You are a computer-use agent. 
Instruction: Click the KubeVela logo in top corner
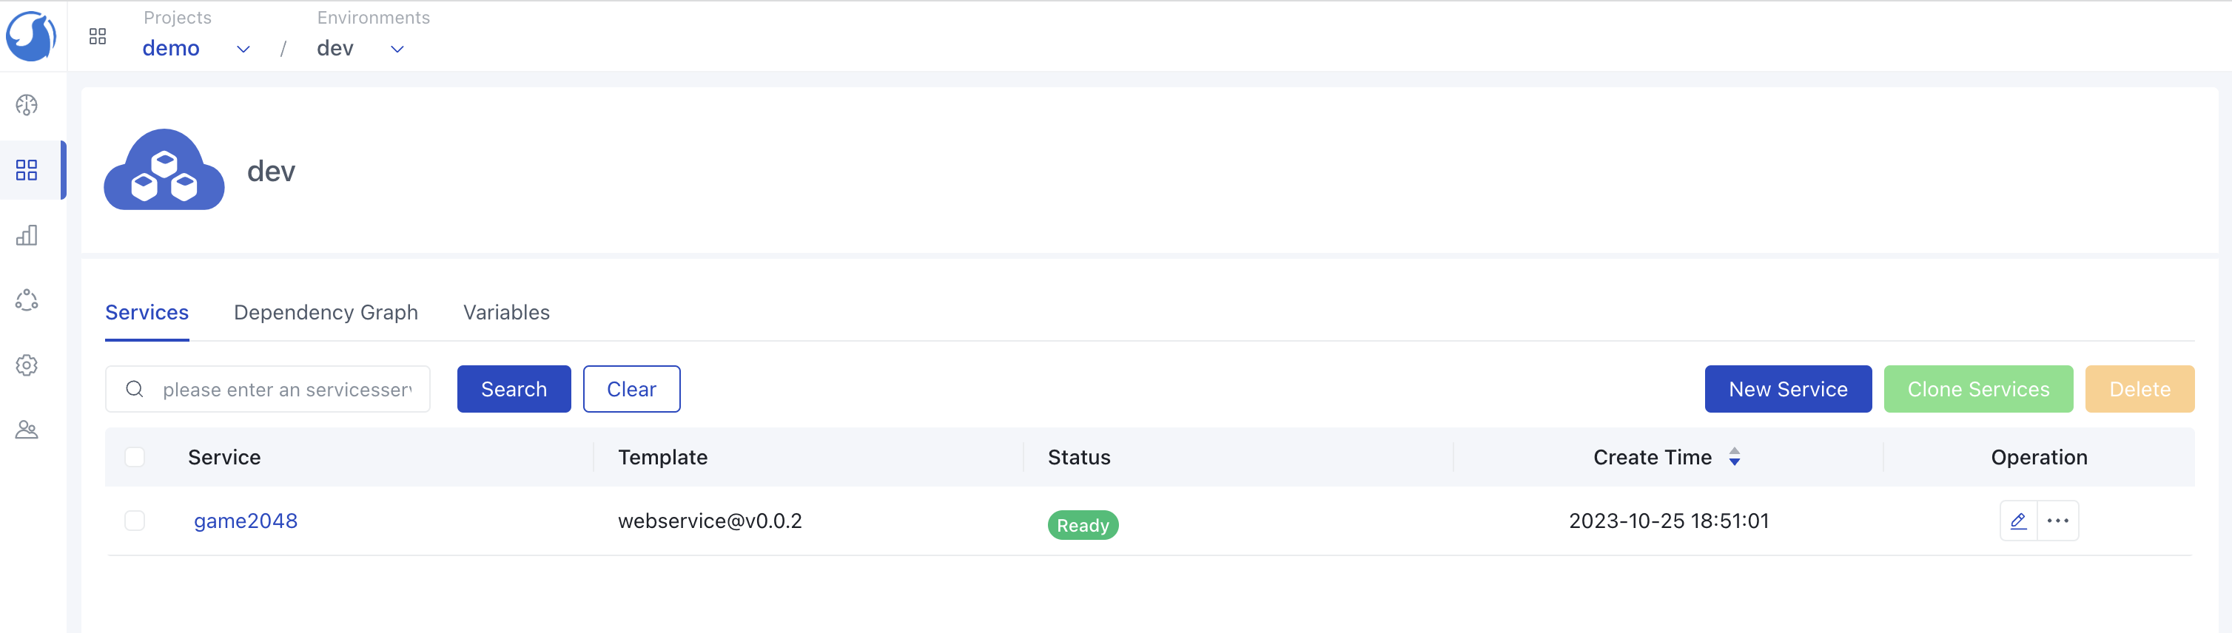tap(32, 35)
